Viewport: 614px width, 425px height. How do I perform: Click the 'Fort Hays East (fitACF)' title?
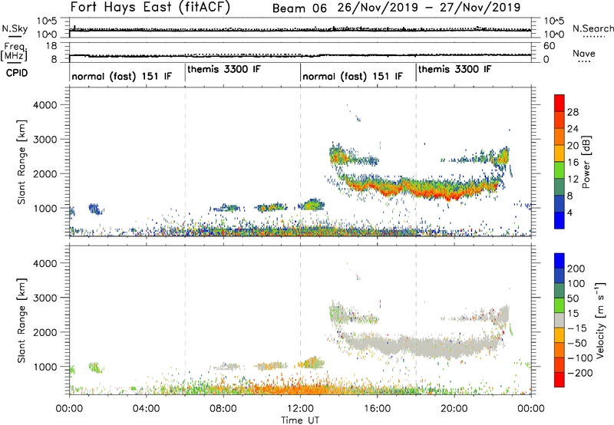tap(150, 8)
